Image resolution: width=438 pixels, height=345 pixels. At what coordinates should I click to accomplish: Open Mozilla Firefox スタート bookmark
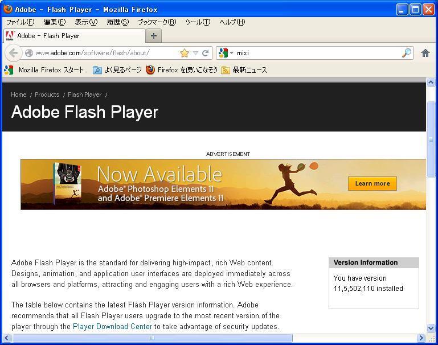point(46,70)
